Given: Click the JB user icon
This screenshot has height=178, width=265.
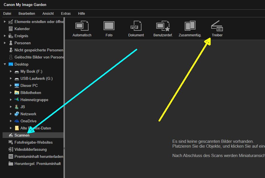Looking at the screenshot, I should click(17, 107).
